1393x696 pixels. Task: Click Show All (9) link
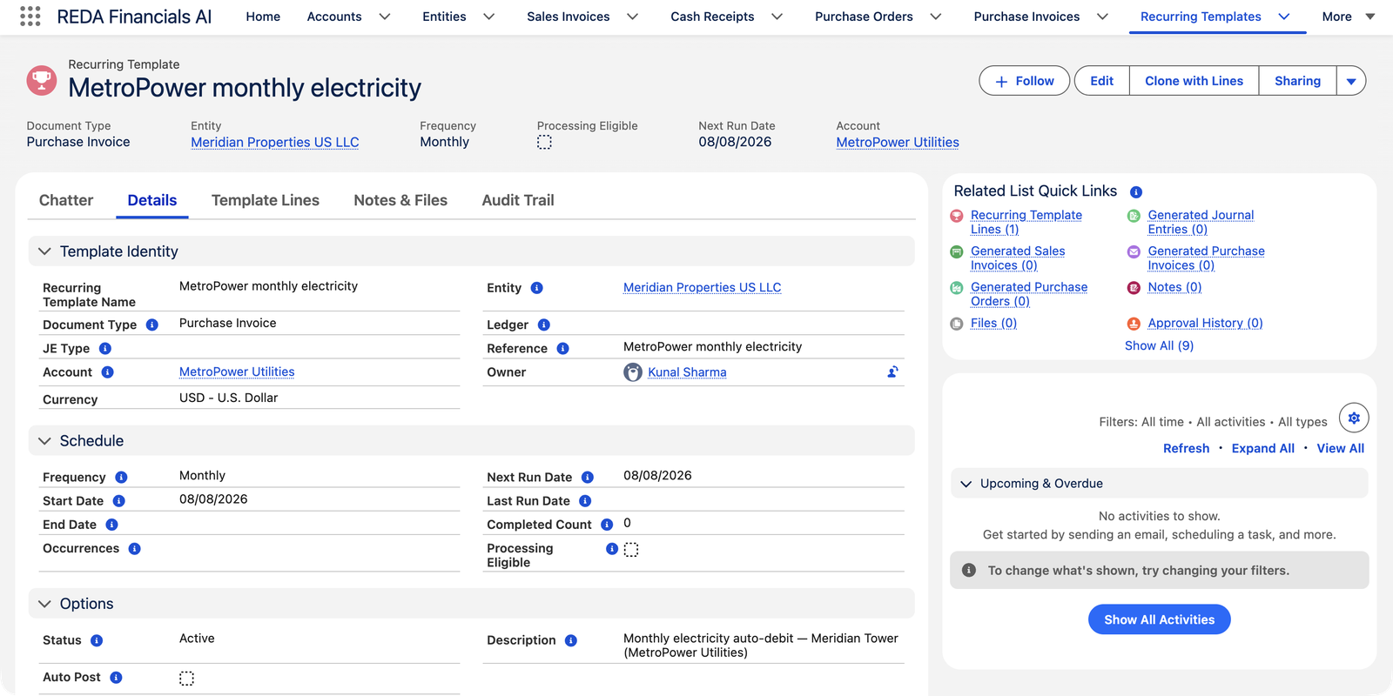coord(1159,345)
